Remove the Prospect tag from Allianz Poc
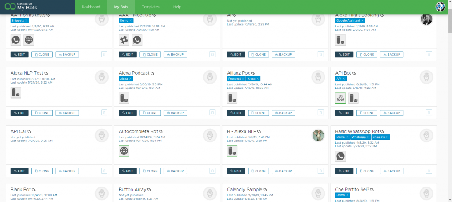Screen dimensions: 452x202 (243, 79)
